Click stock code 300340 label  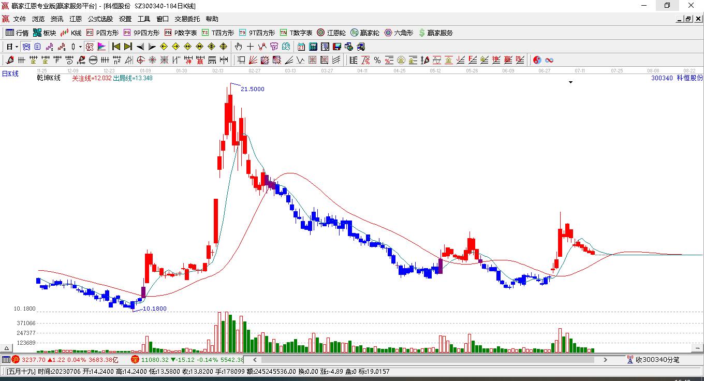[662, 78]
